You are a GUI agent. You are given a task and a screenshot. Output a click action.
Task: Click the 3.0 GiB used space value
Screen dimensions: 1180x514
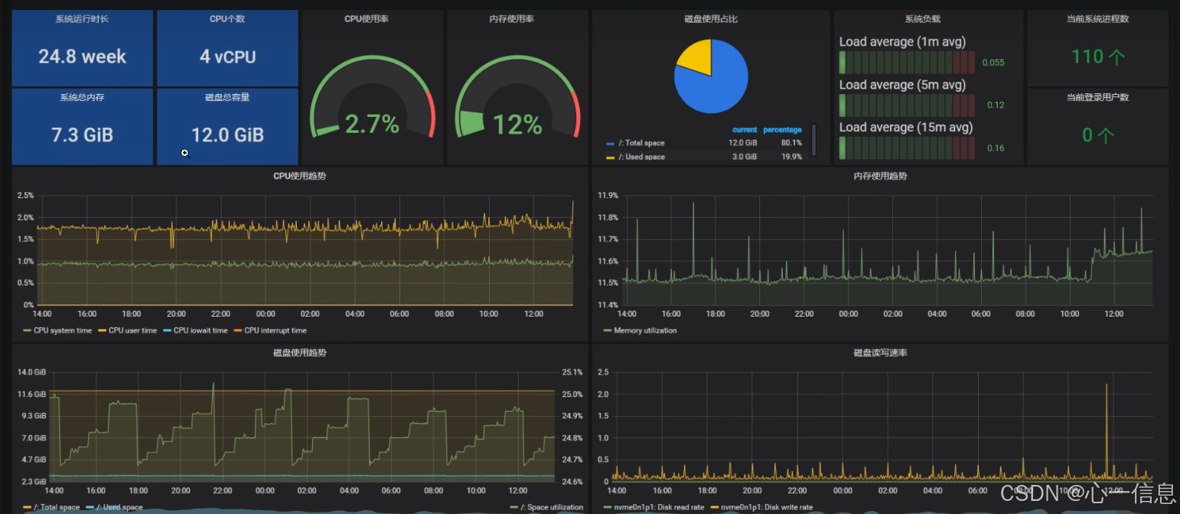pyautogui.click(x=744, y=157)
